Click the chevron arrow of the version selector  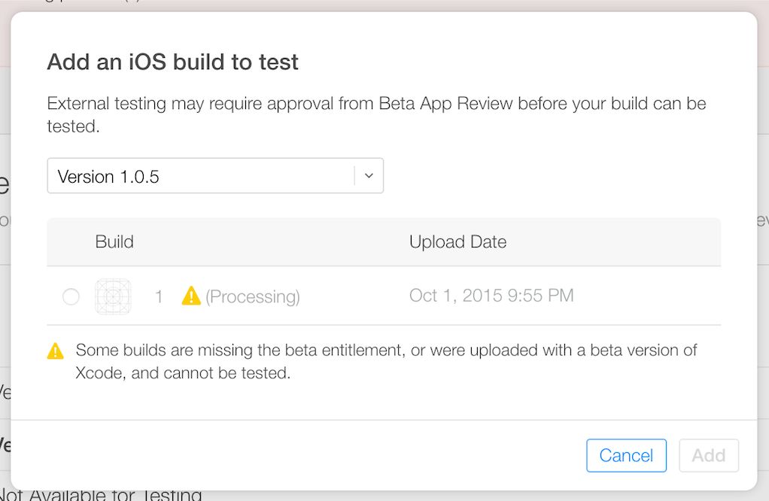tap(369, 176)
